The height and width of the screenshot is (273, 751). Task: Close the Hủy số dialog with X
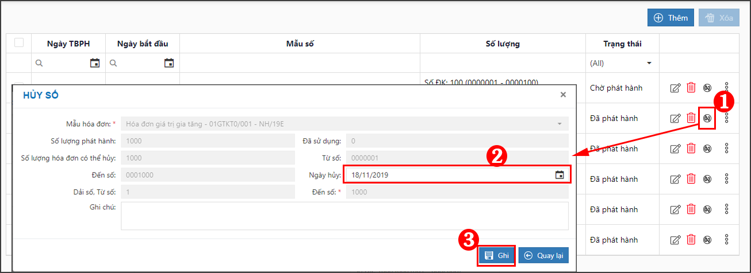(x=563, y=95)
